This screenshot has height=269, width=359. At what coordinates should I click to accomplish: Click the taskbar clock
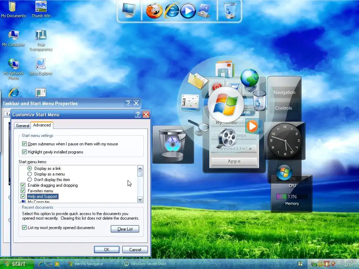click(349, 264)
